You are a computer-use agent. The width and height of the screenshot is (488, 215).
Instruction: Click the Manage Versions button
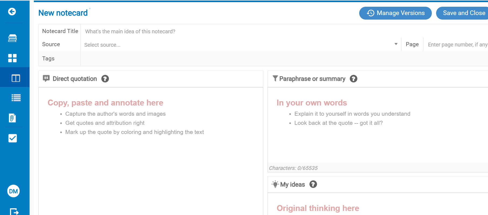pos(395,13)
